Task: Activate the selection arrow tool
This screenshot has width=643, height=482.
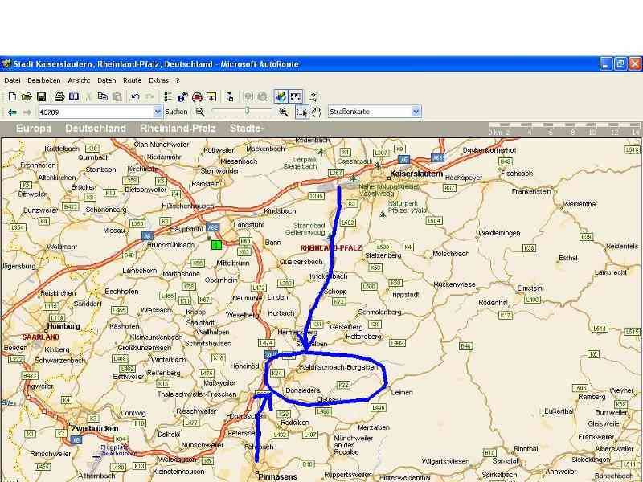Action: [302, 112]
